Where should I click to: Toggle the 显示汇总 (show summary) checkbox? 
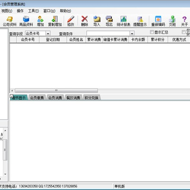tap(151, 32)
